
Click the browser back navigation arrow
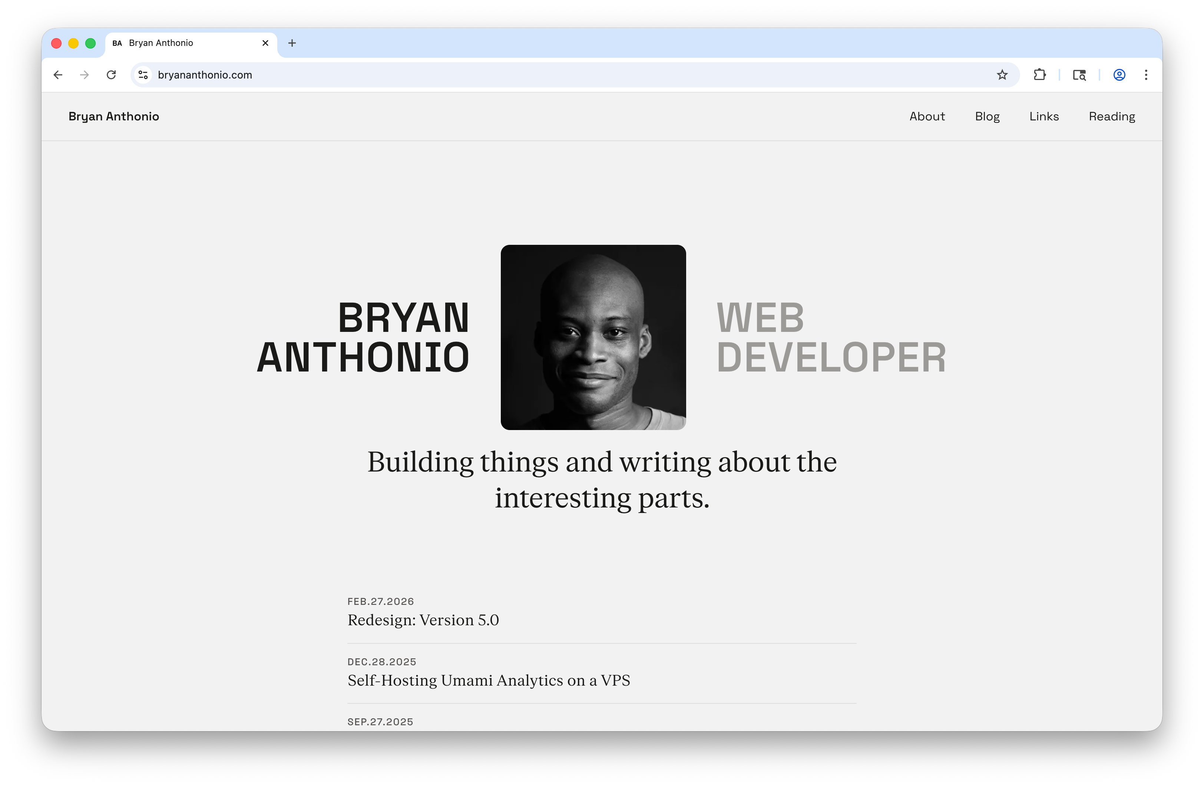58,74
